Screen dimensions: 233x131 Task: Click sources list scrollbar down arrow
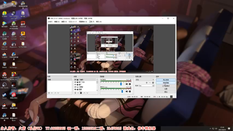97,90
